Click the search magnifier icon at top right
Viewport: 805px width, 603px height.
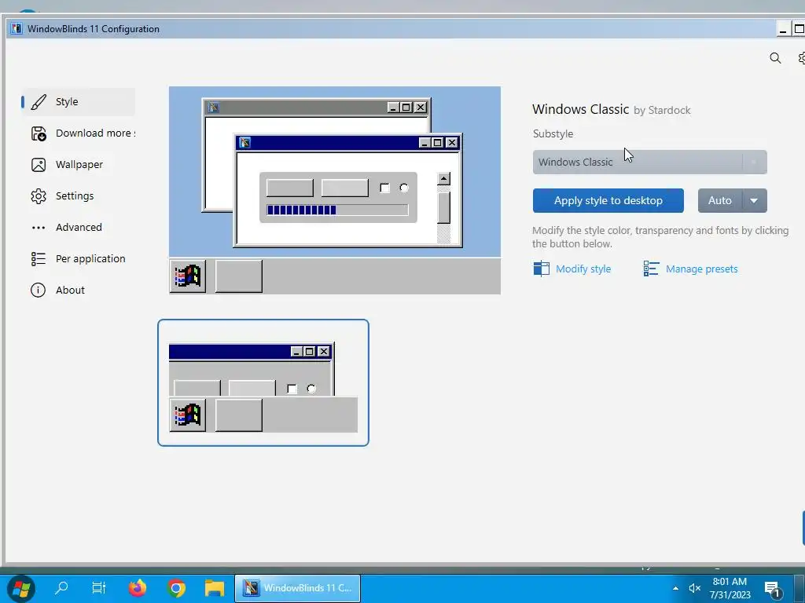pyautogui.click(x=775, y=58)
